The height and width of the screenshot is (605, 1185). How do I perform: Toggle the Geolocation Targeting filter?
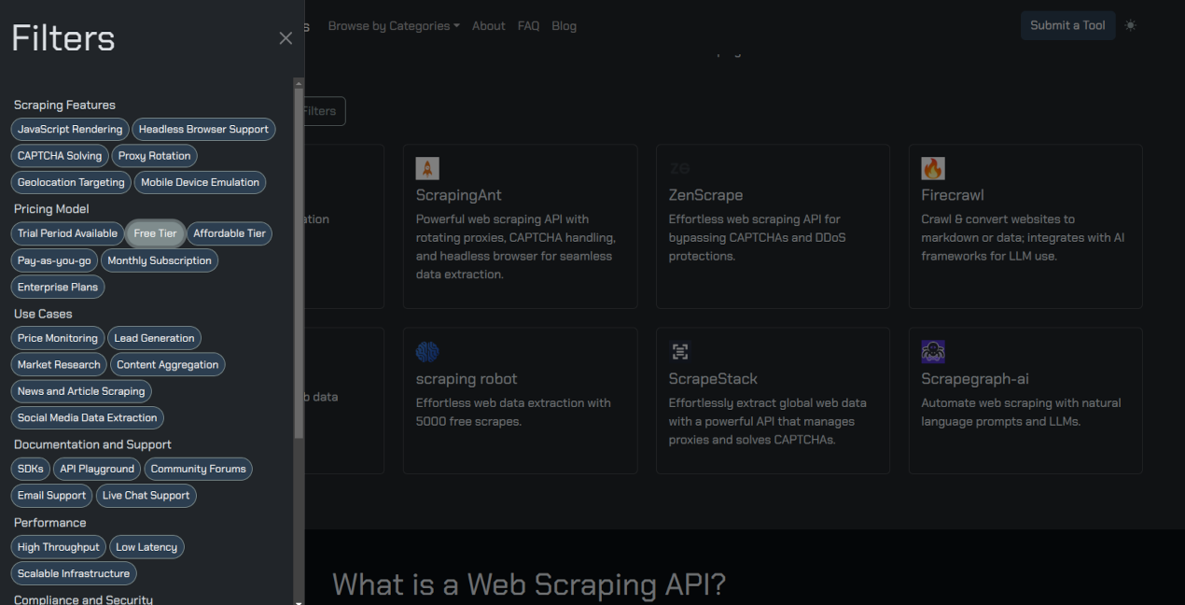(x=71, y=182)
